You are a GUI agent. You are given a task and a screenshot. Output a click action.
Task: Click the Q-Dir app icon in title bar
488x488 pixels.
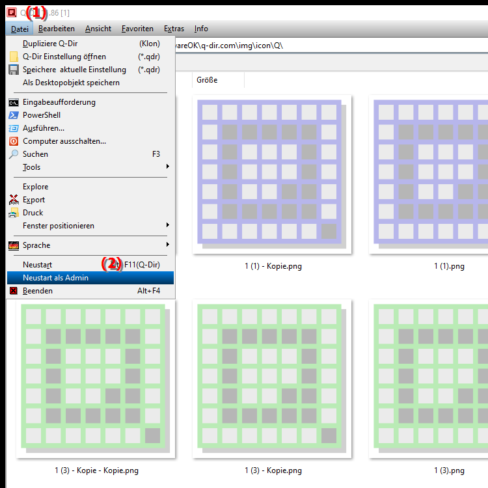(x=12, y=12)
